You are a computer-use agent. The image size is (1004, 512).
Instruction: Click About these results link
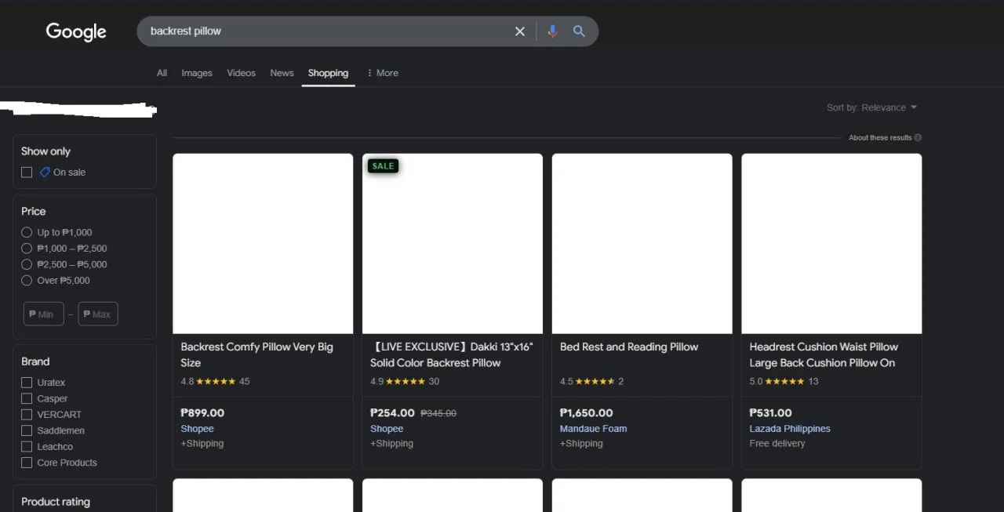880,138
